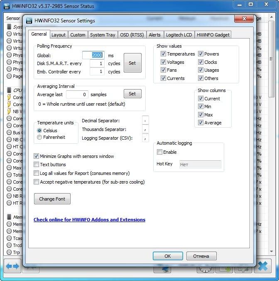This screenshot has width=279, height=281.
Task: Switch to HWiNFO Gadget tab
Action: tap(213, 35)
